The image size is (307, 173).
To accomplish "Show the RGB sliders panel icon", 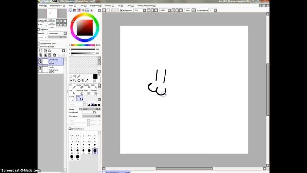I will point(75,10).
